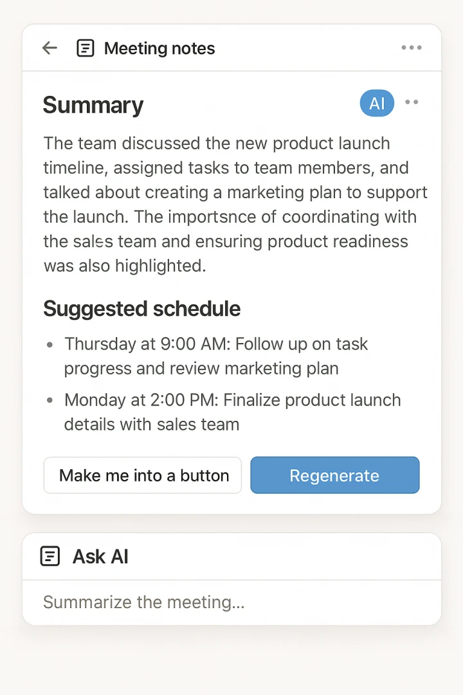The width and height of the screenshot is (463, 695).
Task: Click the phrase "was also highlighted."
Action: (125, 266)
